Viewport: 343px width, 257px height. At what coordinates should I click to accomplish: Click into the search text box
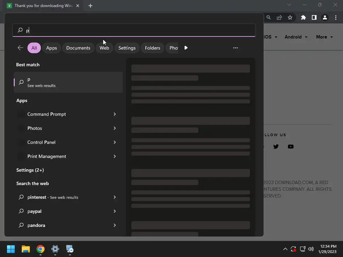[x=134, y=30]
